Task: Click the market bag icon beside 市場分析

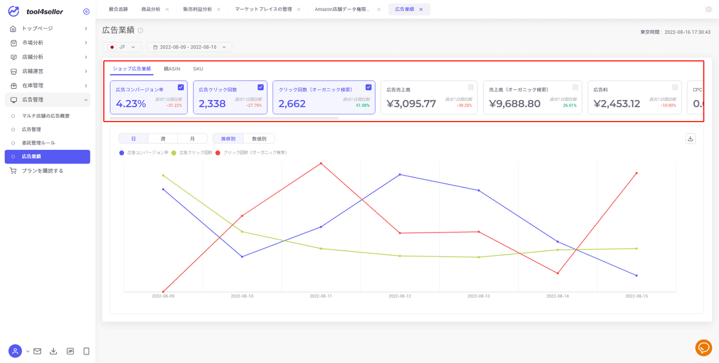Action: 13,43
